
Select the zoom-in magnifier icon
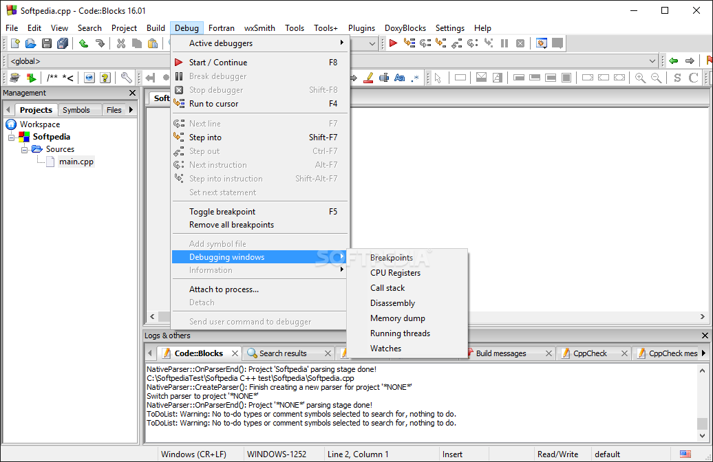pos(640,78)
